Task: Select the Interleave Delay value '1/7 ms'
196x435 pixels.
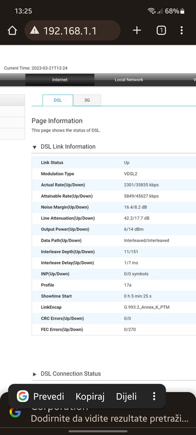Action: 131,263
